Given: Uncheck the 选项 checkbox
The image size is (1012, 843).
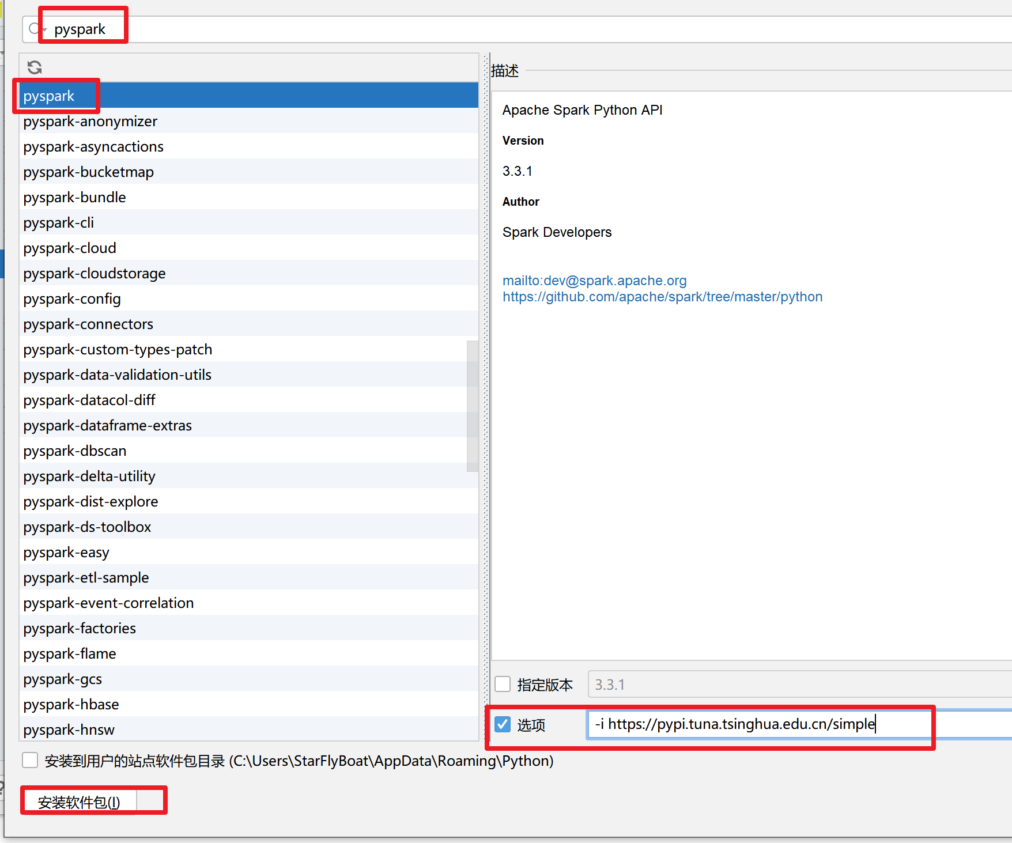Looking at the screenshot, I should (x=503, y=724).
